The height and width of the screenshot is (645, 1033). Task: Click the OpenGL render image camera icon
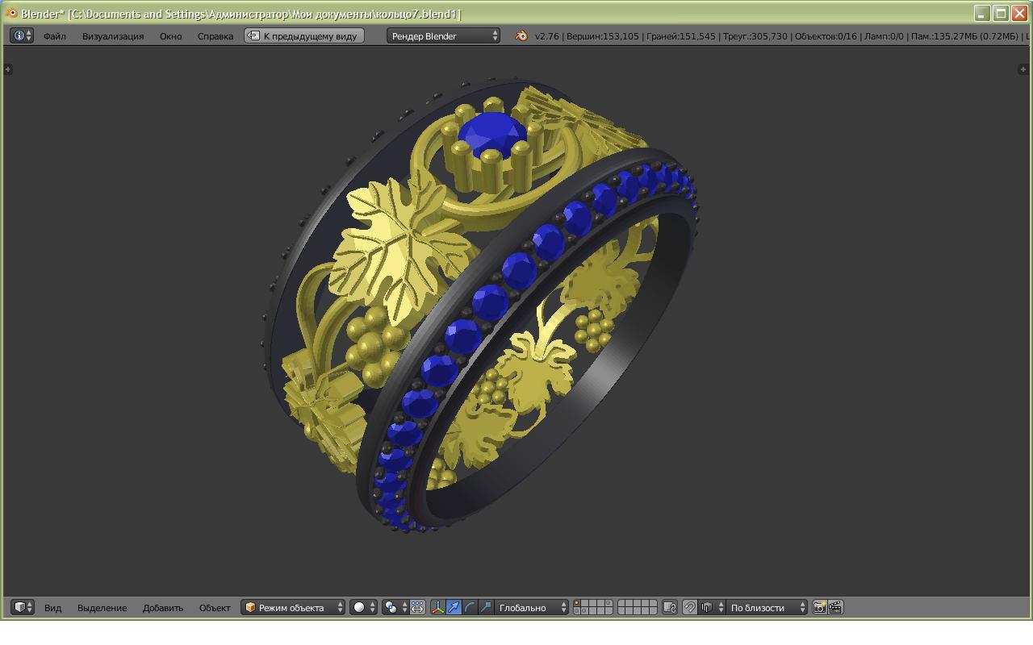point(819,607)
